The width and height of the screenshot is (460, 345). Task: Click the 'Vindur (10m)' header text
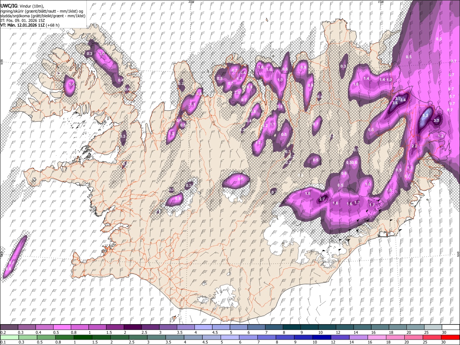pyautogui.click(x=32, y=6)
